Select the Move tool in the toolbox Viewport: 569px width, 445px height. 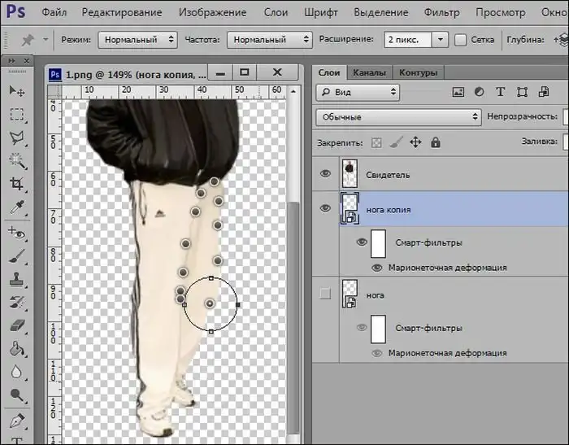pyautogui.click(x=16, y=92)
